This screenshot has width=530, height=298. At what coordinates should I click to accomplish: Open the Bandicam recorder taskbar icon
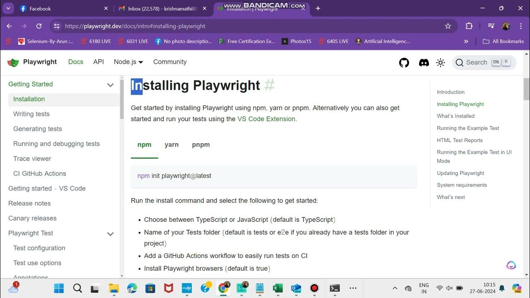point(314,288)
